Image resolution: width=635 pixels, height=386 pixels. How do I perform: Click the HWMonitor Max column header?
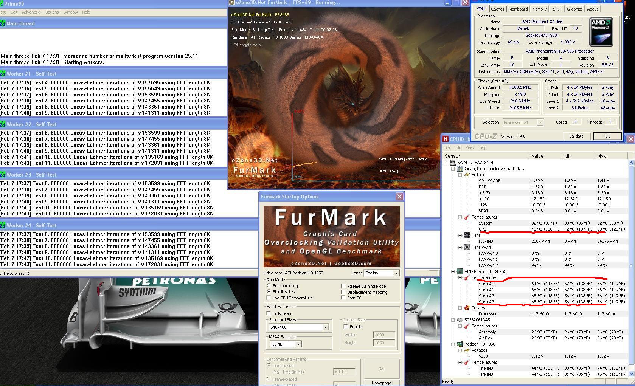tap(611, 156)
